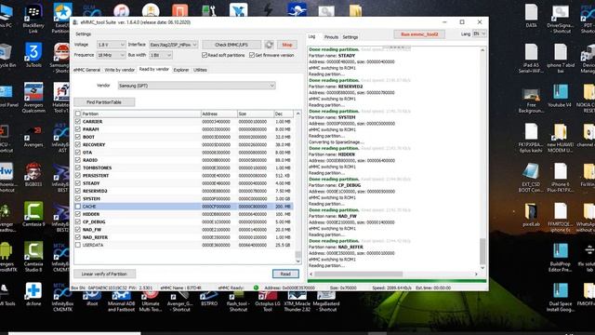Open Halabtech Tool desktop shortcut
The image size is (595, 335).
tap(62, 98)
